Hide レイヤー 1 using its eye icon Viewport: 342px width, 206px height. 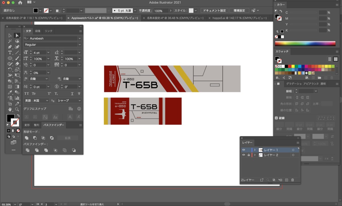click(x=244, y=150)
